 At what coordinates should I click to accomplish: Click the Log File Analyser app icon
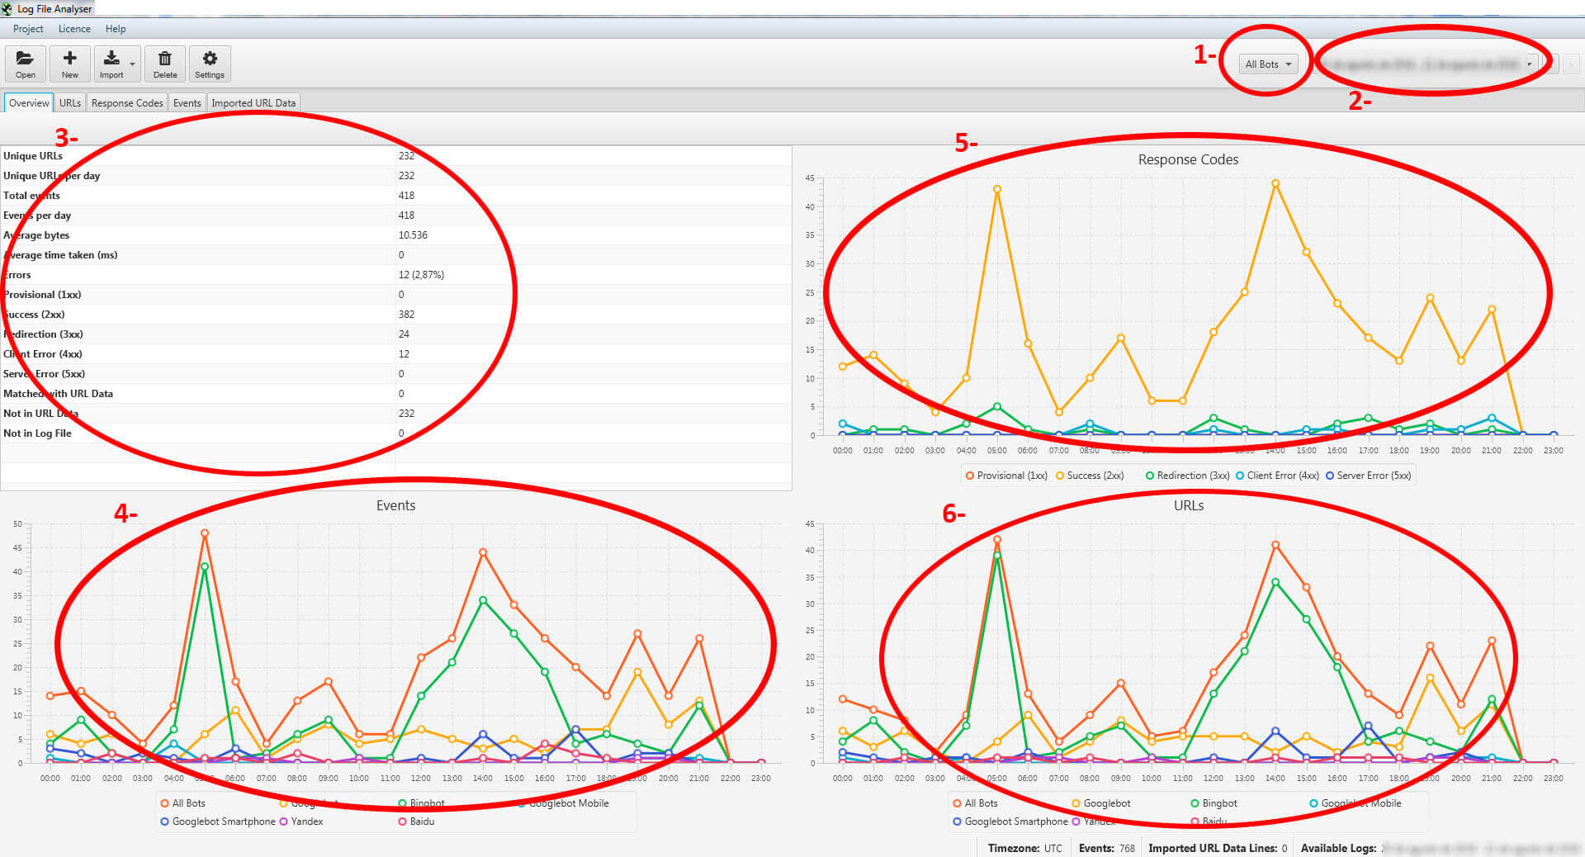point(7,9)
